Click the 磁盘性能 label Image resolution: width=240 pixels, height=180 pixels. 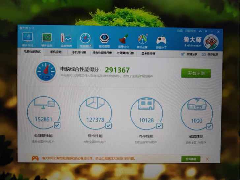(196, 136)
